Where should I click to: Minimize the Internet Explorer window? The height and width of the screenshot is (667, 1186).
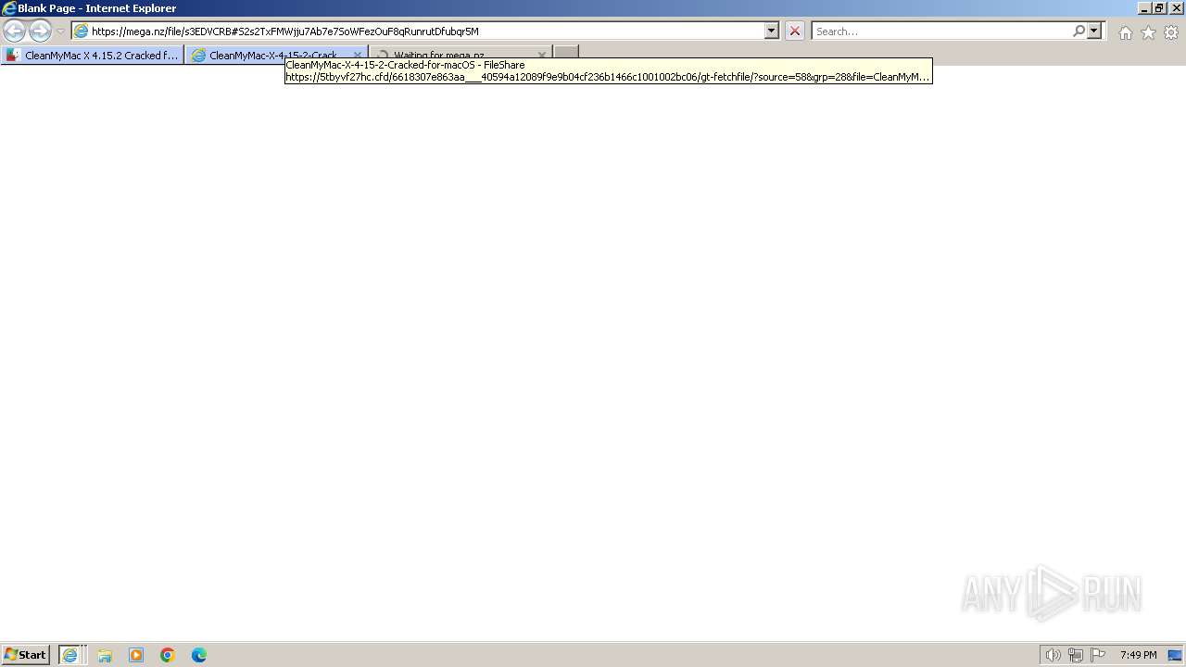[1144, 7]
